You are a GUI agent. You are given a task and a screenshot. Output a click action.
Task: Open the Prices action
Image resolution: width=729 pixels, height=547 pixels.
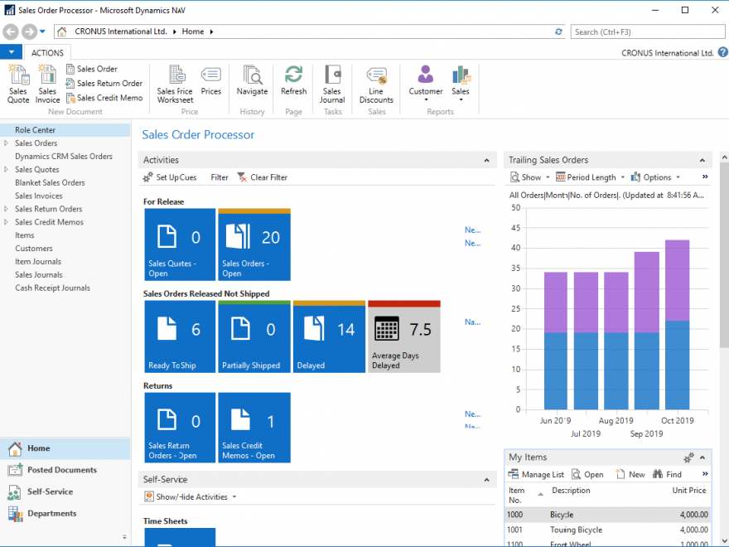click(x=211, y=80)
